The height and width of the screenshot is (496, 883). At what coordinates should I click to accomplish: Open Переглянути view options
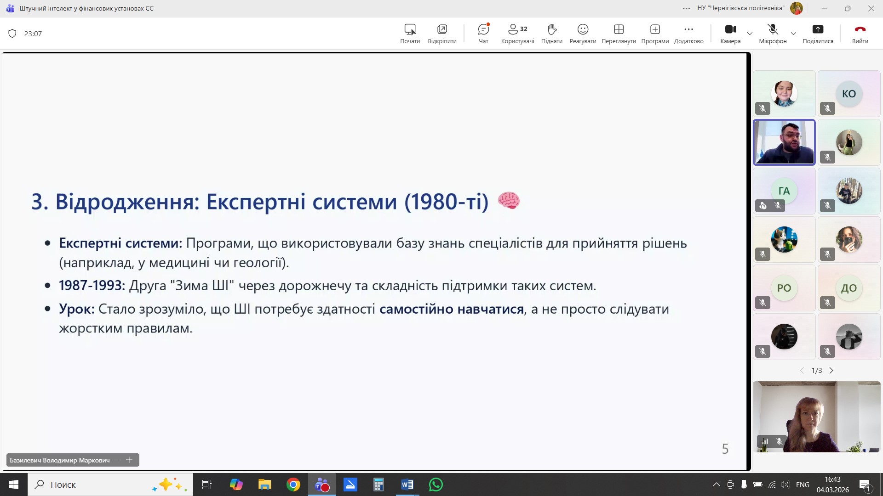point(619,34)
